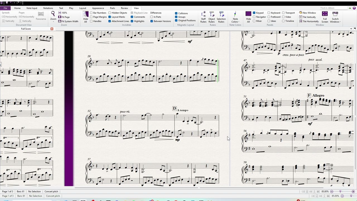Enter Full Screen mode
The width and height of the screenshot is (357, 201).
pos(325,17)
